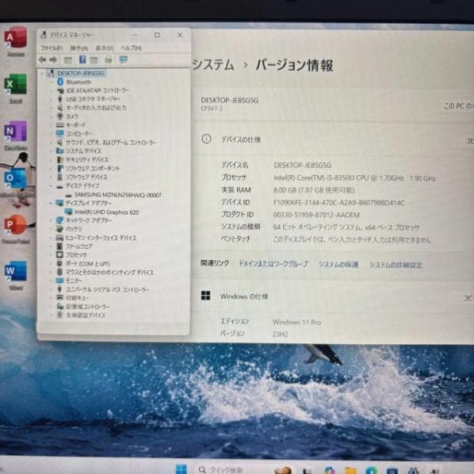Viewport: 474px width, 474px height.
Task: Select Intel(R) UHD Graphics 620 adapter
Action: point(106,212)
